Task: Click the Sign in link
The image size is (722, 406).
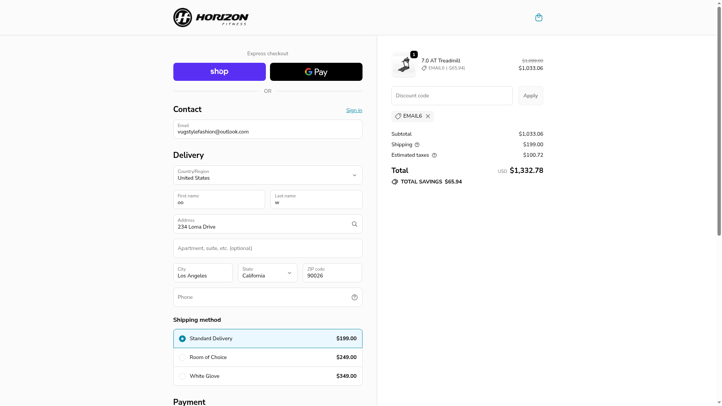Action: [x=354, y=110]
